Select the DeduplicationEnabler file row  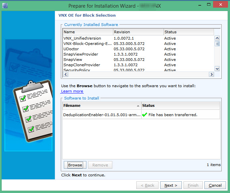pyautogui.click(x=141, y=115)
